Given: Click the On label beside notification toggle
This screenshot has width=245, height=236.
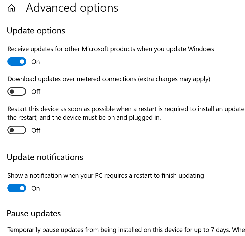Looking at the screenshot, I should [36, 188].
